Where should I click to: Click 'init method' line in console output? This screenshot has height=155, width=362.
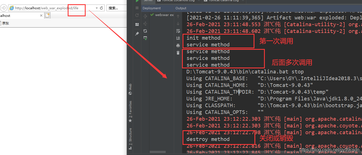pyautogui.click(x=203, y=38)
